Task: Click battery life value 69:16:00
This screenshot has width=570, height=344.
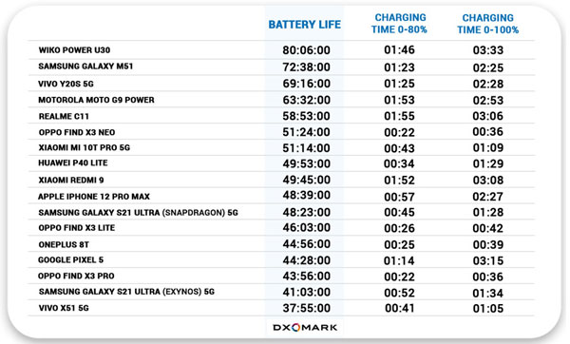Action: 307,84
